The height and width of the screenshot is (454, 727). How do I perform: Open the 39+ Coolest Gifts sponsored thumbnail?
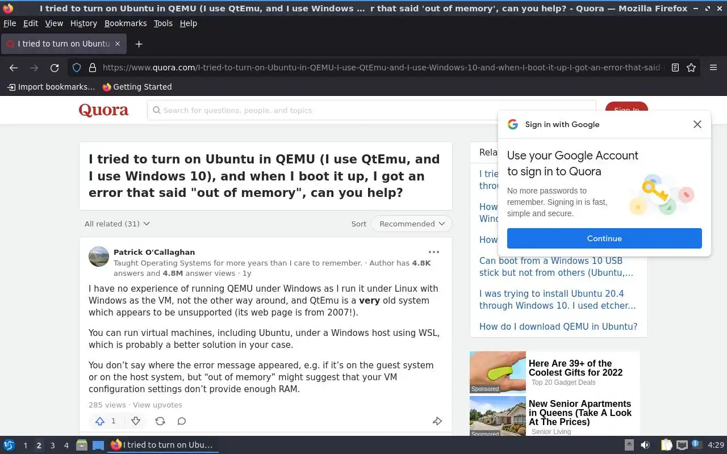click(x=498, y=372)
